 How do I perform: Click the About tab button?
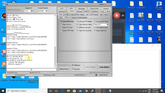pos(108,11)
